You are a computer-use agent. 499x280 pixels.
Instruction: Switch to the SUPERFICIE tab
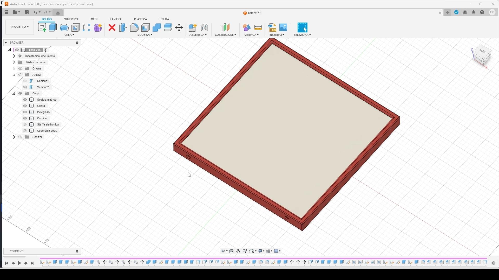point(71,19)
